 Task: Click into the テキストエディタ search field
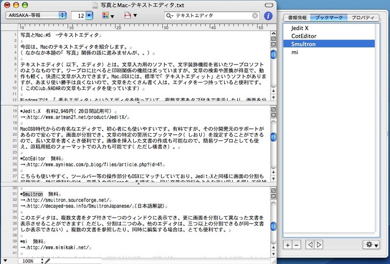point(213,16)
